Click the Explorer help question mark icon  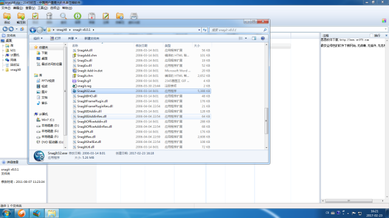[x=263, y=38]
